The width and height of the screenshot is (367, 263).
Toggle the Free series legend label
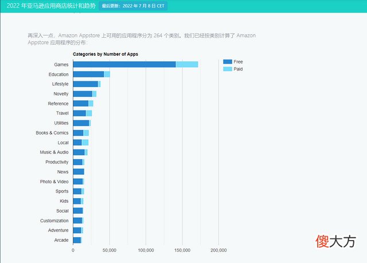pos(239,61)
